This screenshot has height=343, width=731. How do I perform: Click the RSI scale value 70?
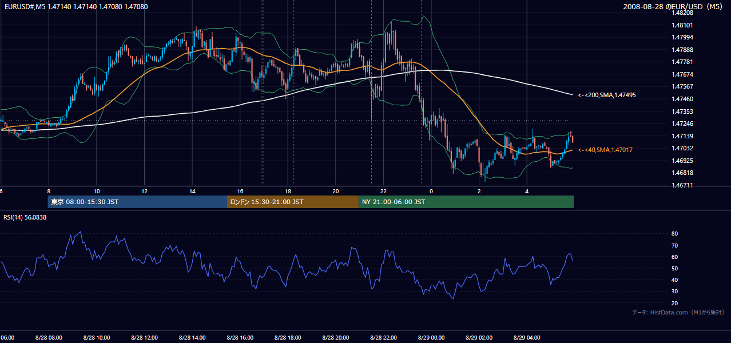coord(675,245)
